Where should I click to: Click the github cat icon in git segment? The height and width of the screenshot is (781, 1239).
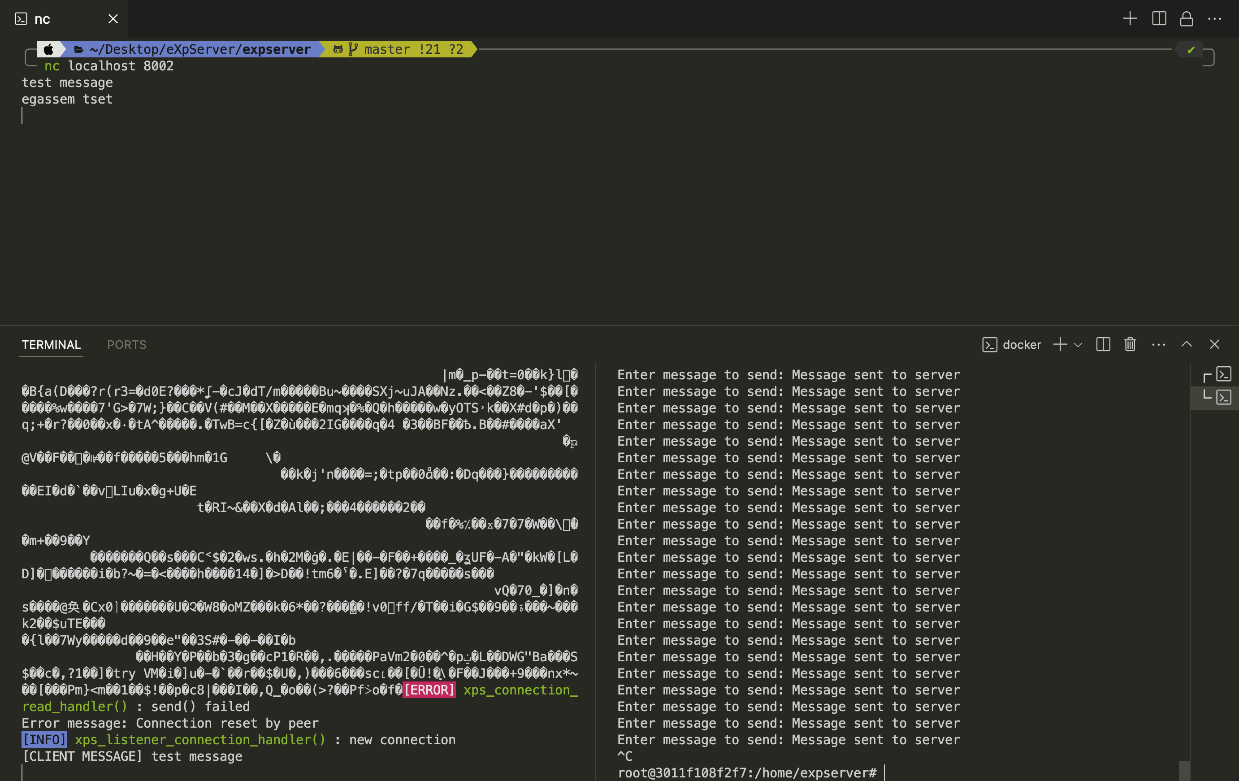tap(338, 49)
